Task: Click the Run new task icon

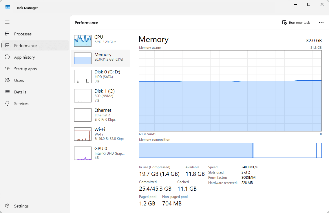Action: click(x=284, y=23)
